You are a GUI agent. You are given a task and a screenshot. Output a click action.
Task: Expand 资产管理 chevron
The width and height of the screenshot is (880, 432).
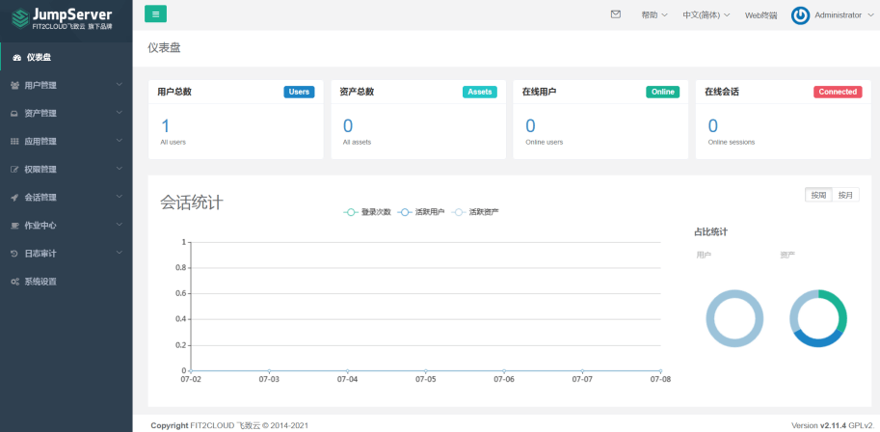[x=119, y=113]
